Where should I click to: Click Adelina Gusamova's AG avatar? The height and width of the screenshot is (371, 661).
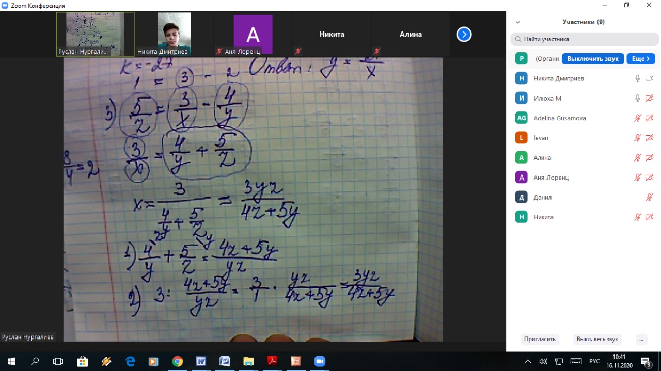pos(522,118)
